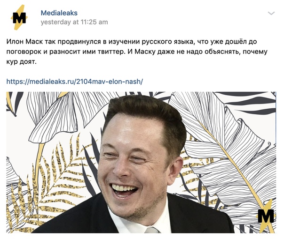
Task: Expand the post options chevron menu
Action: tap(271, 13)
